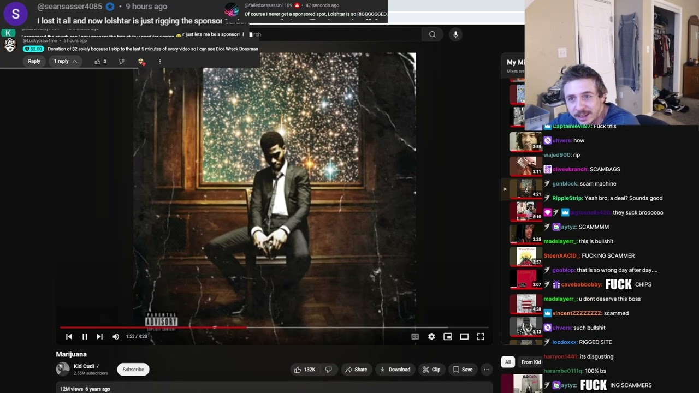
Task: Open the more actions ellipsis menu
Action: (x=487, y=370)
